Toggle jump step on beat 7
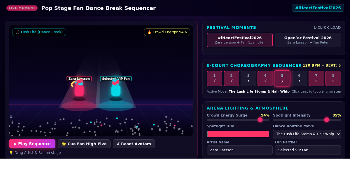 (x=316, y=78)
